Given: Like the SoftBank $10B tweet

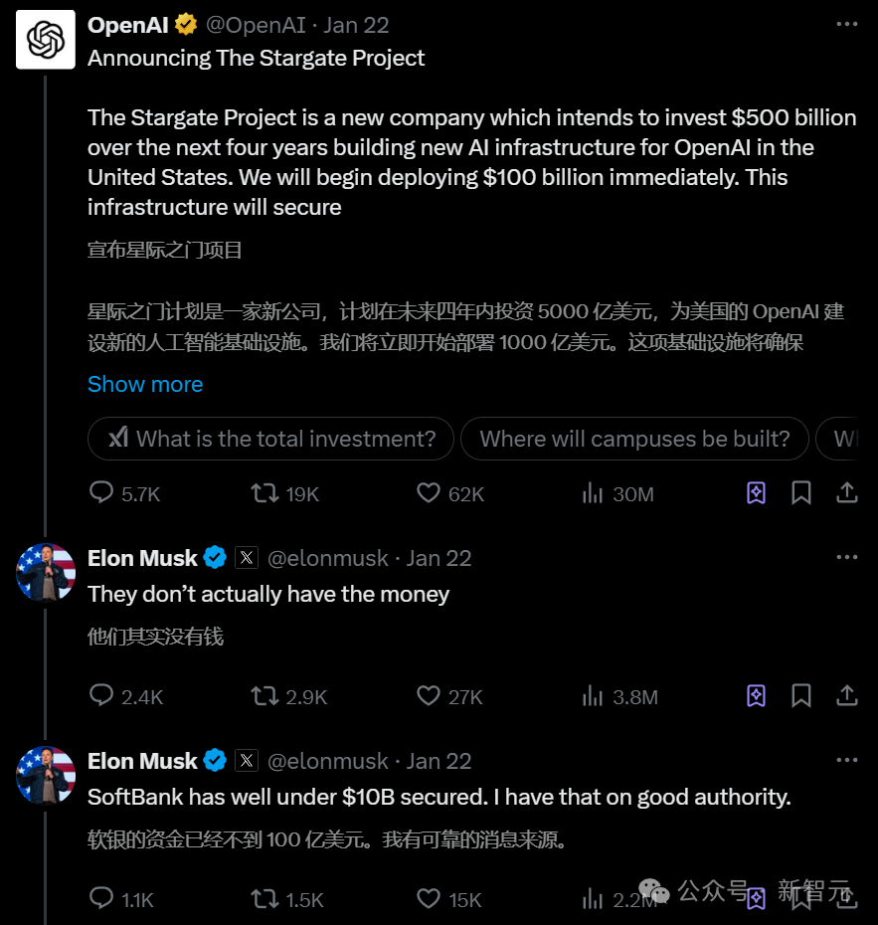Looking at the screenshot, I should coord(429,898).
